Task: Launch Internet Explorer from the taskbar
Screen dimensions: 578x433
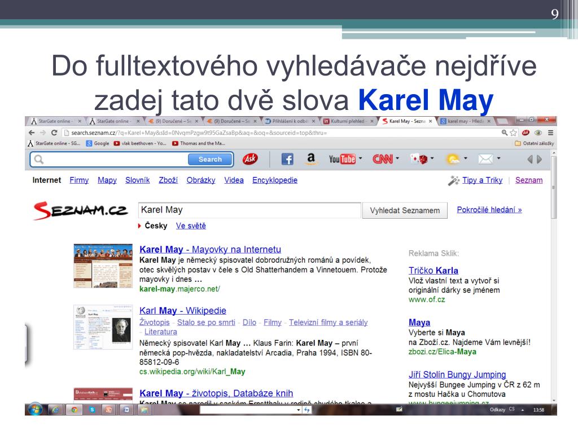Action: (55, 409)
